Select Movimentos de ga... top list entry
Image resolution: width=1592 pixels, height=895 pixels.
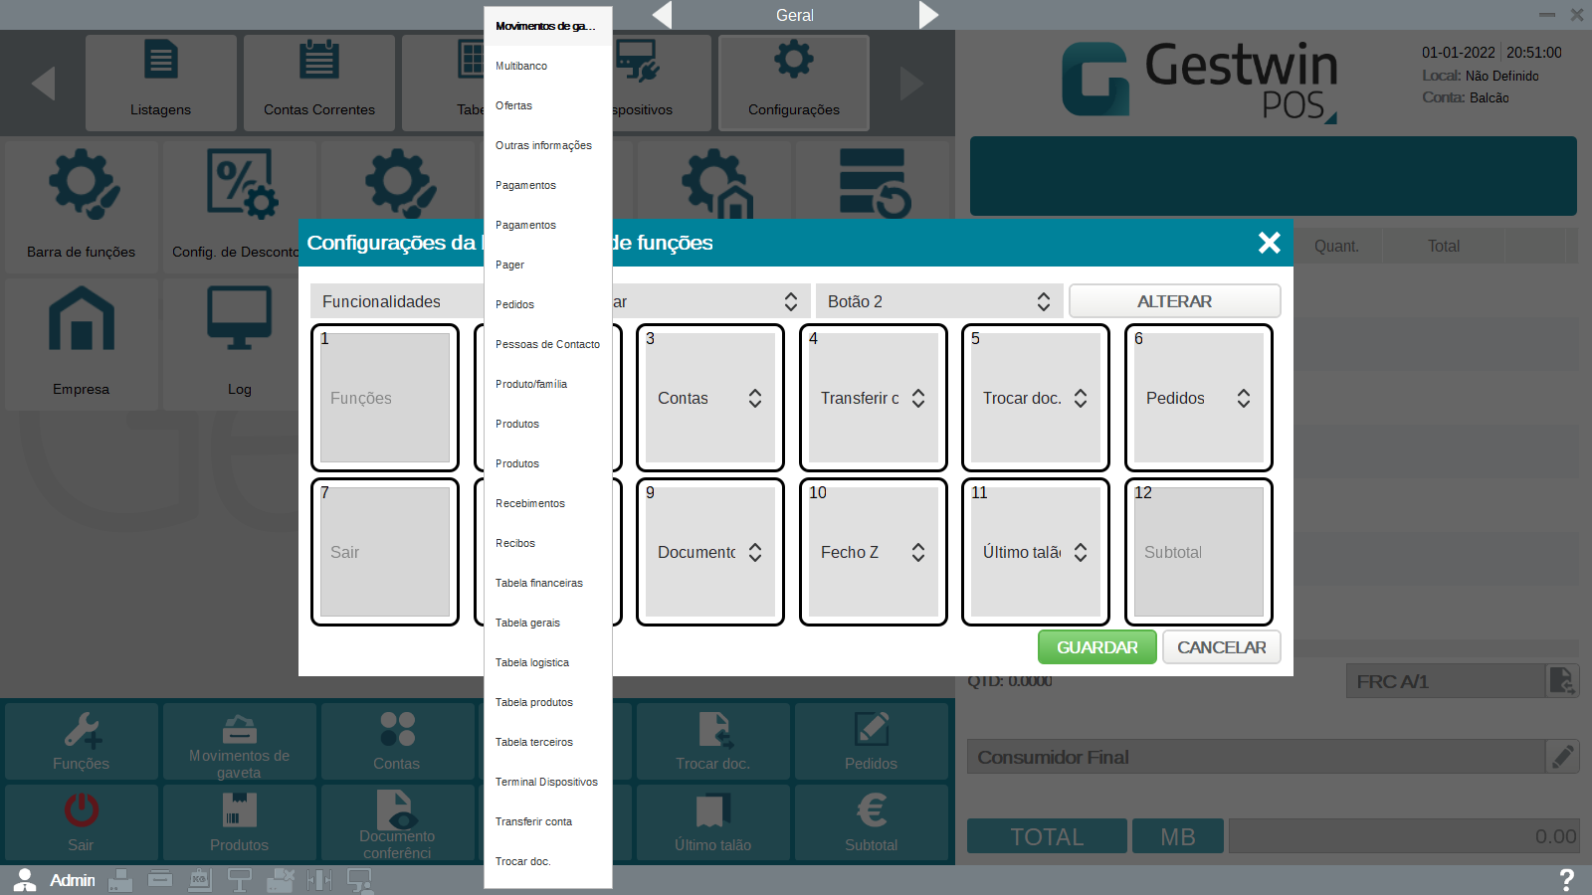tap(548, 26)
